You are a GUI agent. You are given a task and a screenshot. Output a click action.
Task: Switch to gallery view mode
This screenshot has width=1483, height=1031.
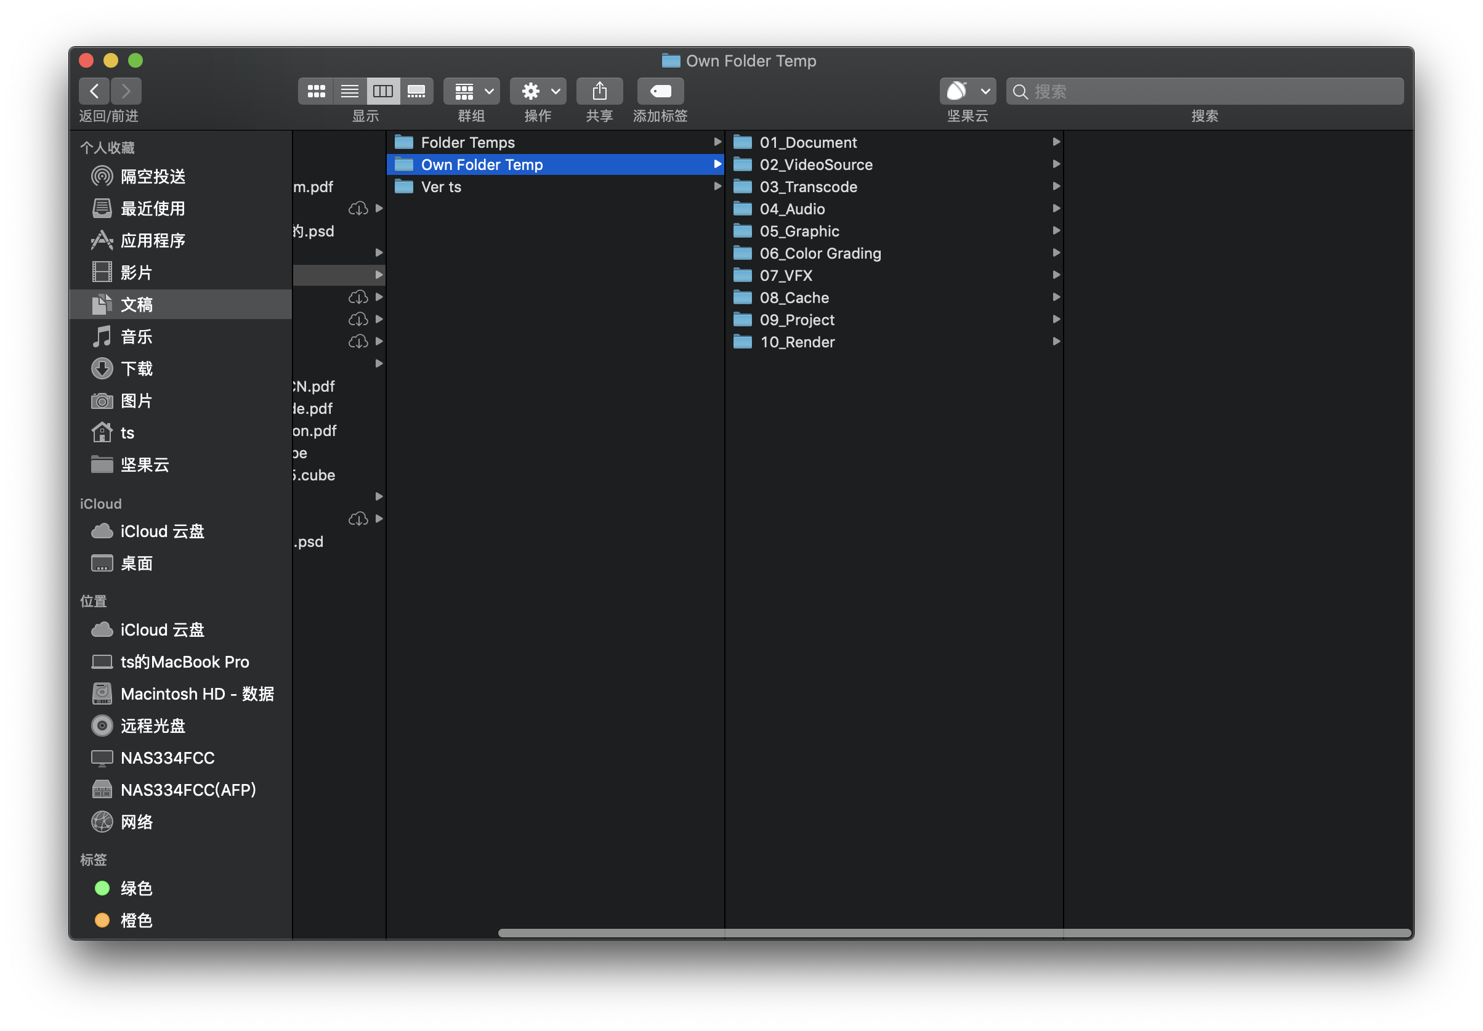(416, 91)
